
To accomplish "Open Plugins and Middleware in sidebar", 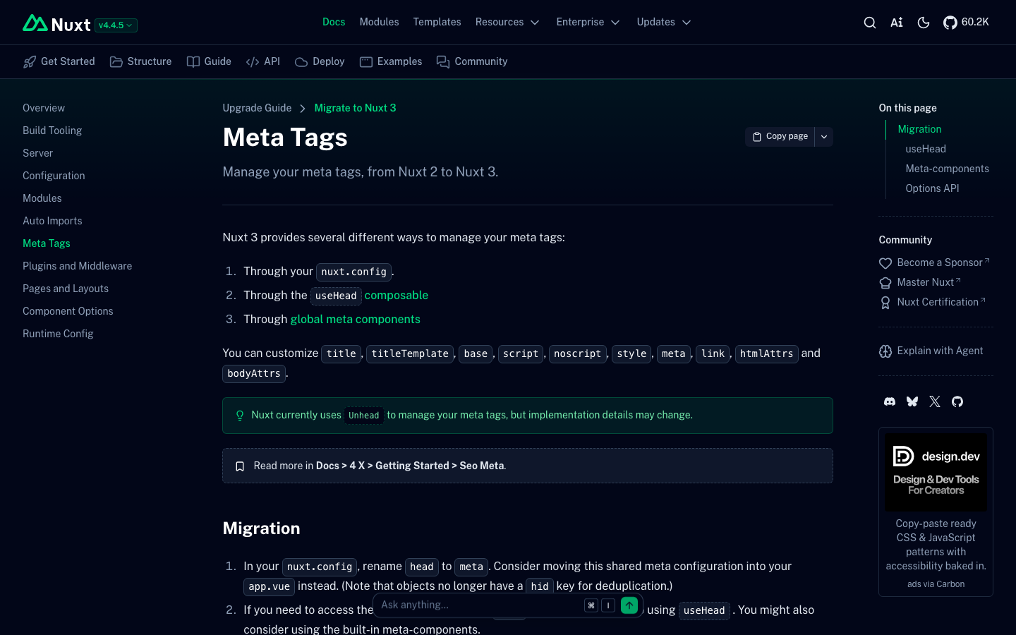I will pyautogui.click(x=78, y=266).
